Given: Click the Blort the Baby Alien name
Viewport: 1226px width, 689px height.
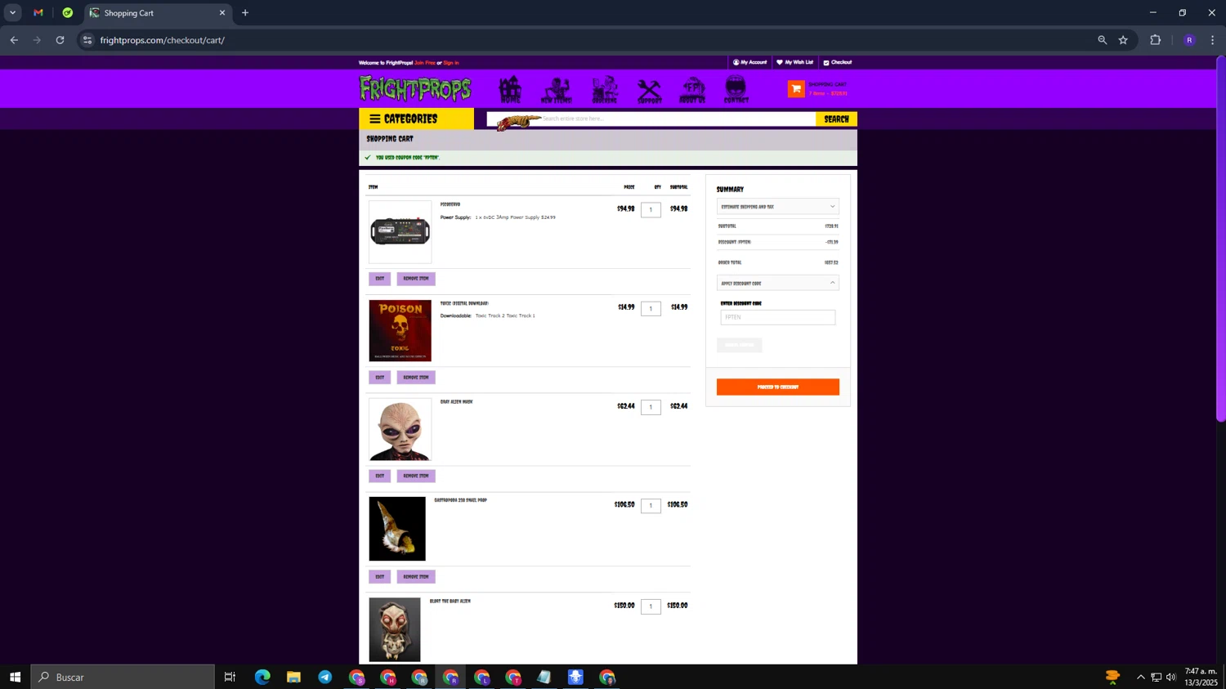Looking at the screenshot, I should coord(450,602).
